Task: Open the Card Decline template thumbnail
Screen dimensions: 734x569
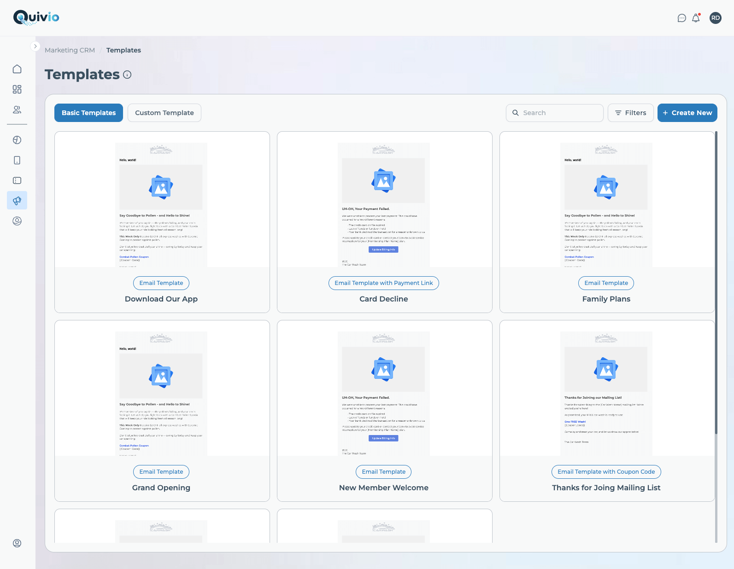Action: pyautogui.click(x=384, y=205)
